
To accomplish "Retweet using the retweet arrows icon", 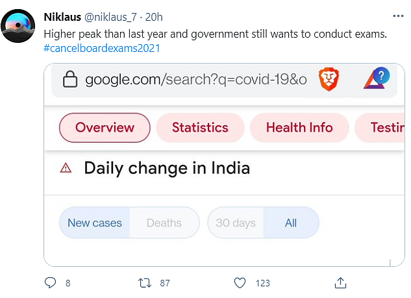I will [x=145, y=283].
